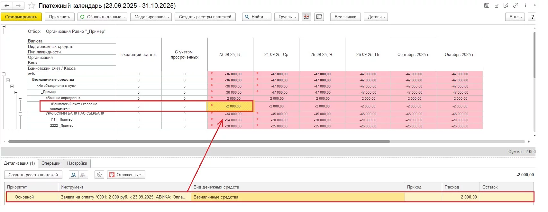Add report to favorites with star icon
This screenshot has height=212, width=548.
tap(32, 6)
